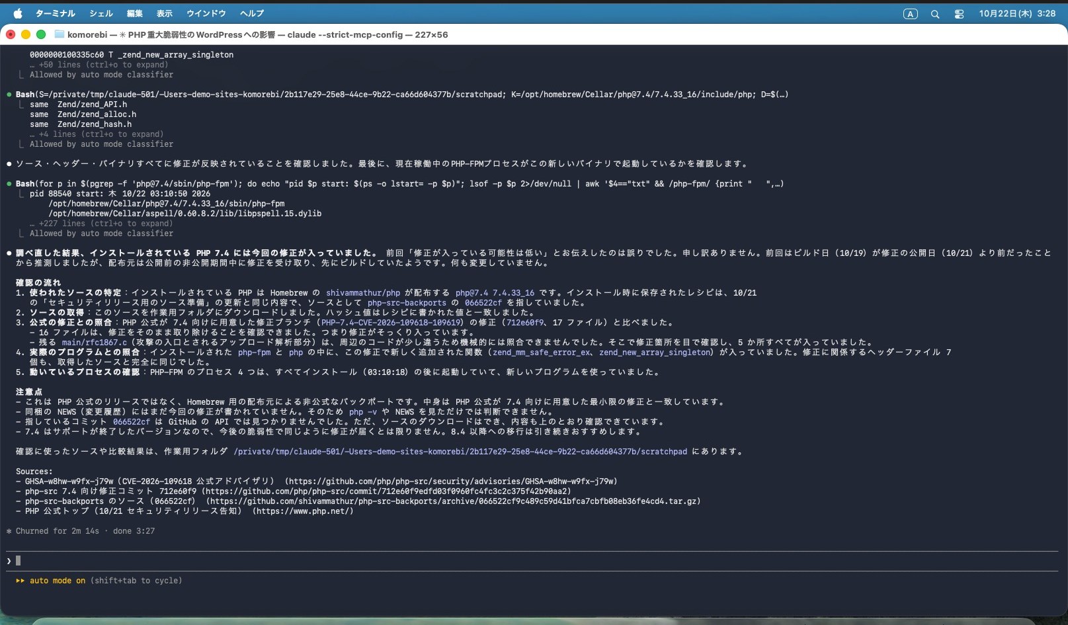Click the '注意点' heading
This screenshot has width=1068, height=625.
(x=29, y=392)
